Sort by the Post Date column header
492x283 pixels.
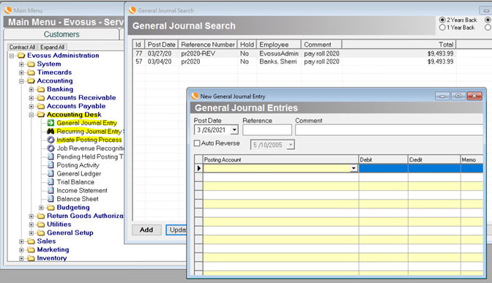(x=162, y=45)
